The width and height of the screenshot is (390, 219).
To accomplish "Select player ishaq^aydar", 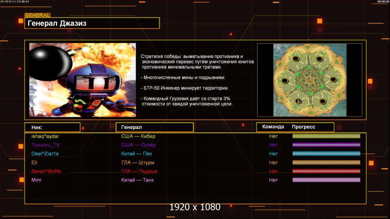I will [45, 136].
